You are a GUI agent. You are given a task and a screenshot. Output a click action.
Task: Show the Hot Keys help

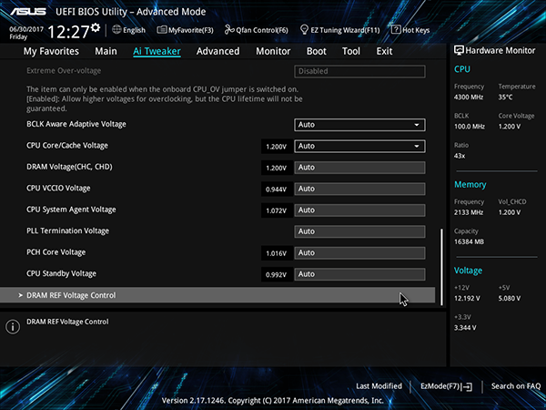[410, 30]
